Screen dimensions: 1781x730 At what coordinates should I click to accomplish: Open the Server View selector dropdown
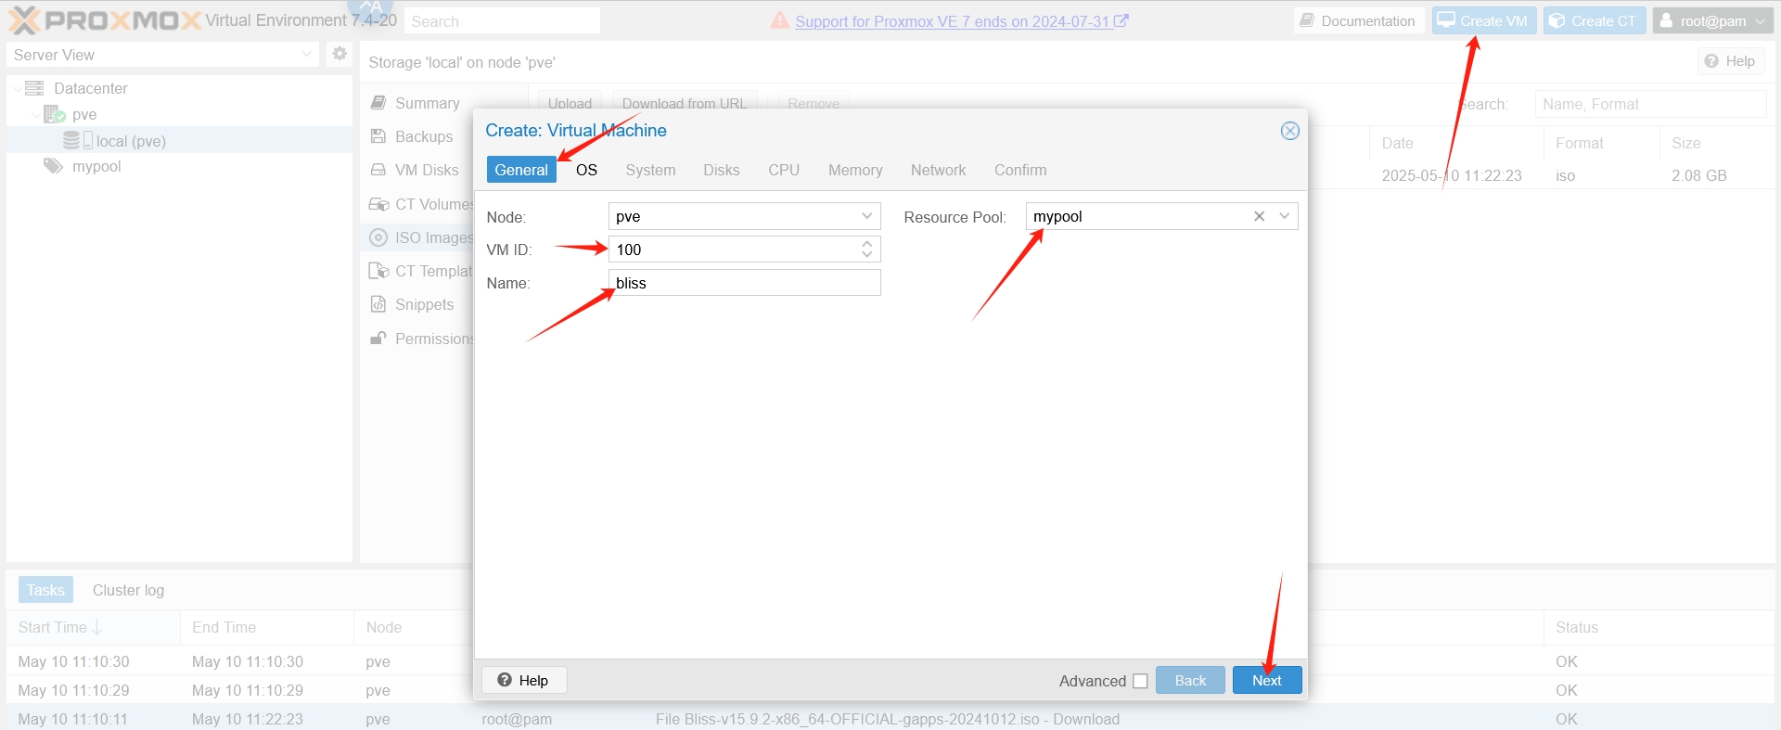pos(307,55)
